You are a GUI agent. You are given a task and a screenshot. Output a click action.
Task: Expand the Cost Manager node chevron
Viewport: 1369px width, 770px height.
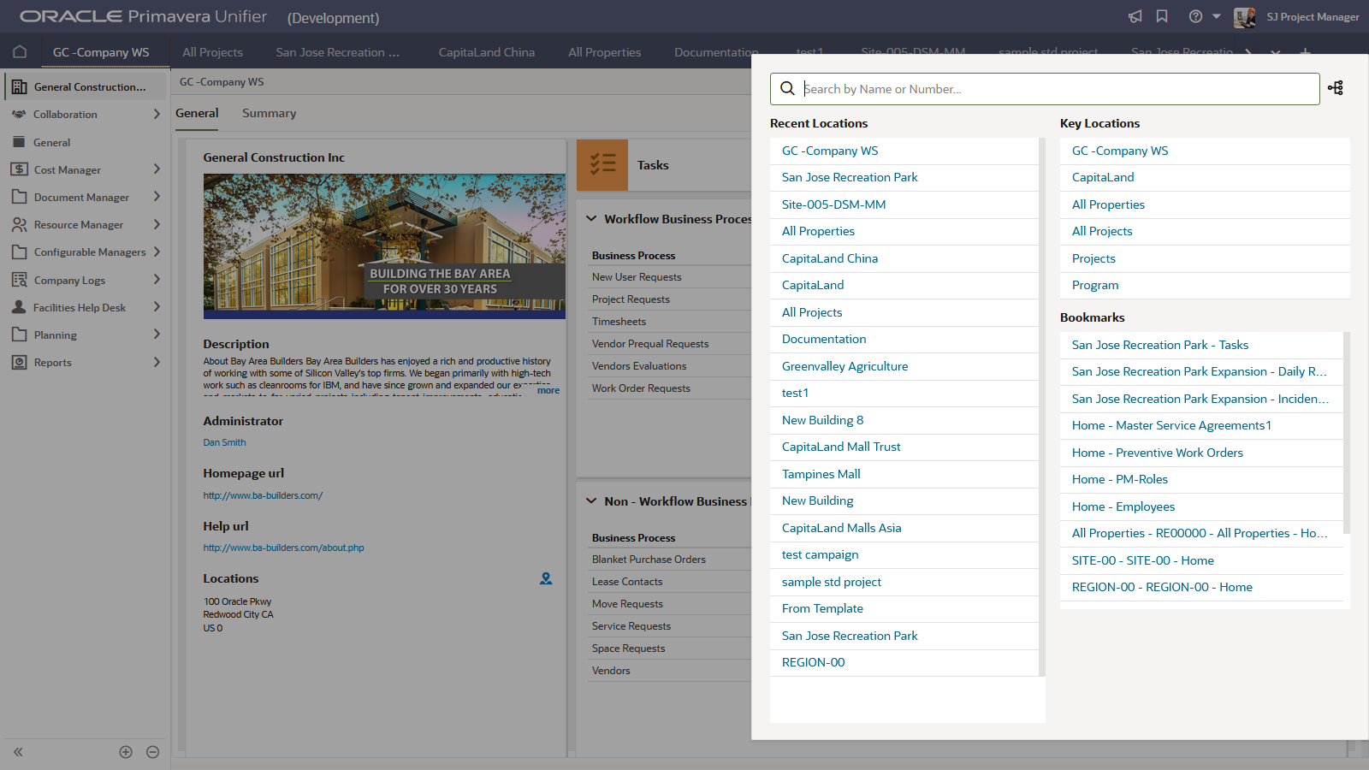[x=157, y=169]
